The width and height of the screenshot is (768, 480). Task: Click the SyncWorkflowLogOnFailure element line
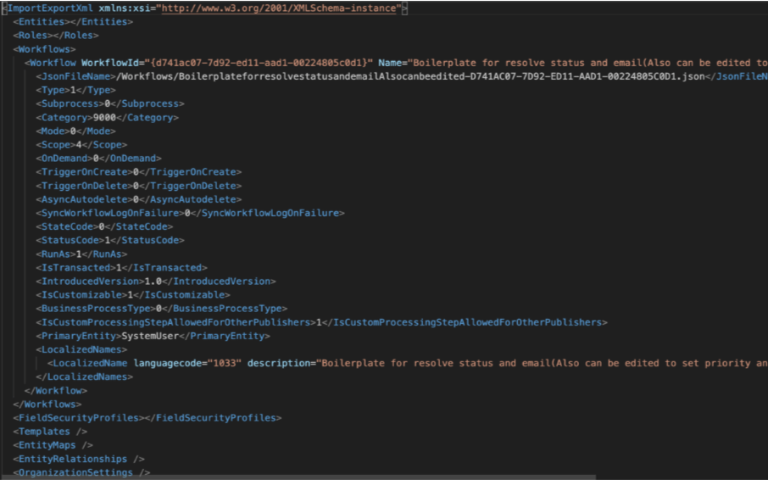190,213
